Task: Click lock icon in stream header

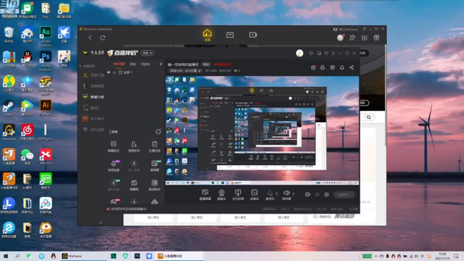Action: click(x=322, y=67)
